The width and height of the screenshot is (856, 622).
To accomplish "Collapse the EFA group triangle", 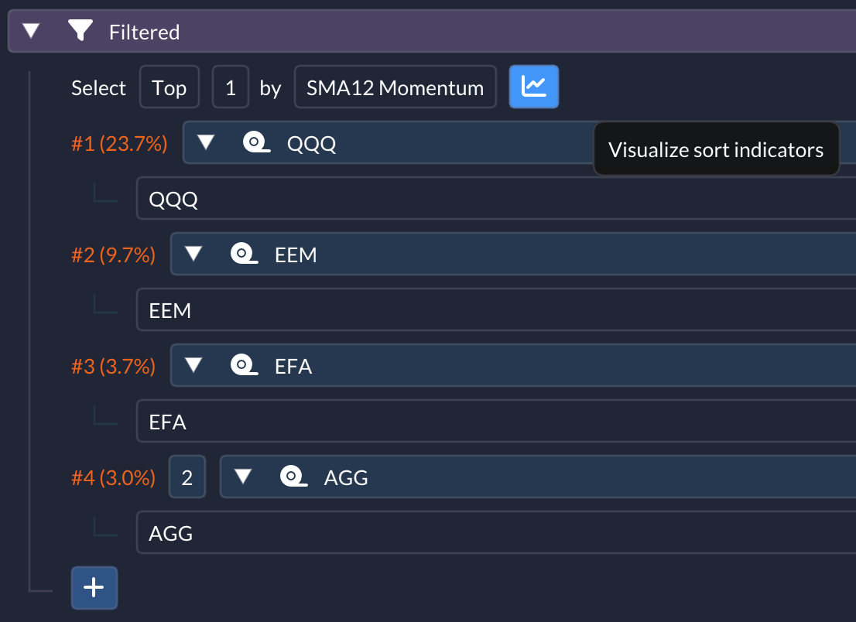I will coord(193,365).
